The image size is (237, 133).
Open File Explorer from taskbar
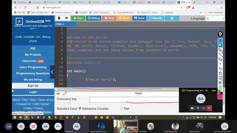[x=21, y=117]
